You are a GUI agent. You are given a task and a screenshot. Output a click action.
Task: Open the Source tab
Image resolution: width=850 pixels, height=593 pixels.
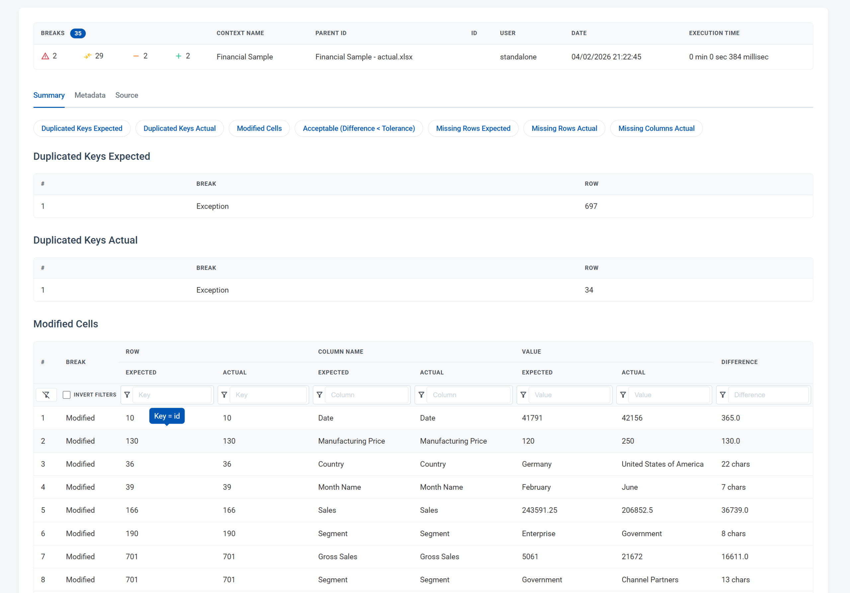(x=127, y=95)
